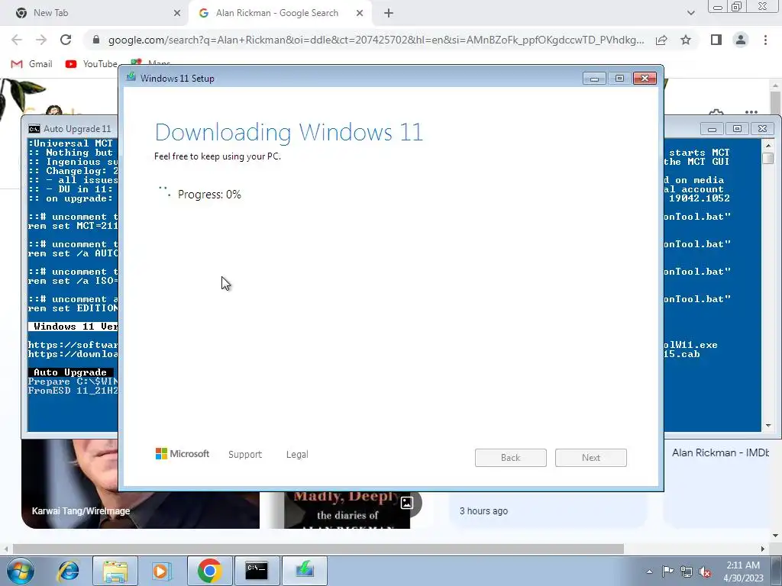Click Legal link in Windows 11 Setup

point(297,455)
